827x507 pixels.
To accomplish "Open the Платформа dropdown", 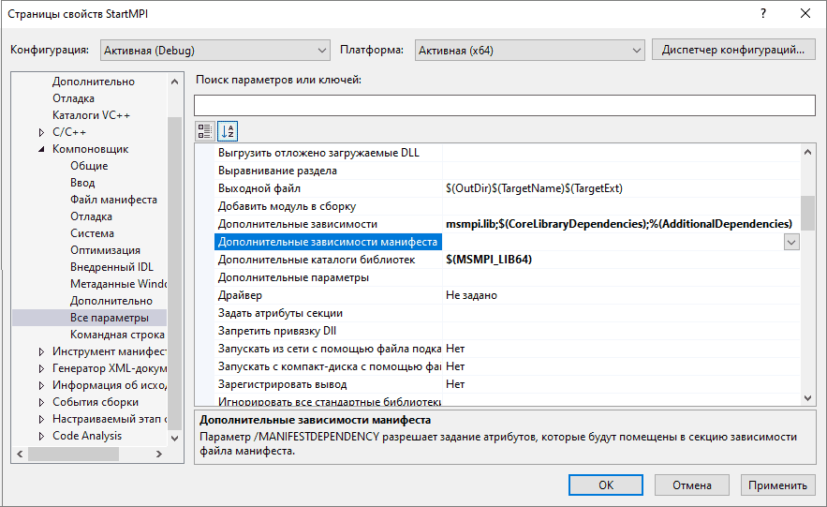I will click(x=530, y=50).
